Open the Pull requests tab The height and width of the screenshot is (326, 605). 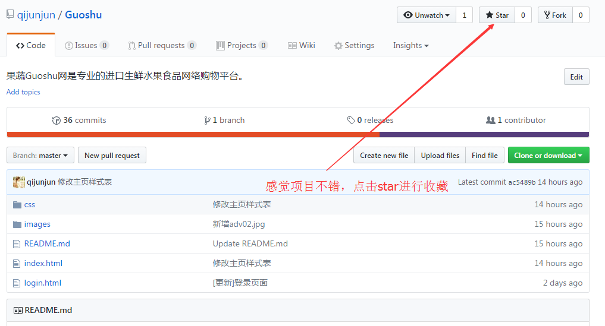(162, 46)
